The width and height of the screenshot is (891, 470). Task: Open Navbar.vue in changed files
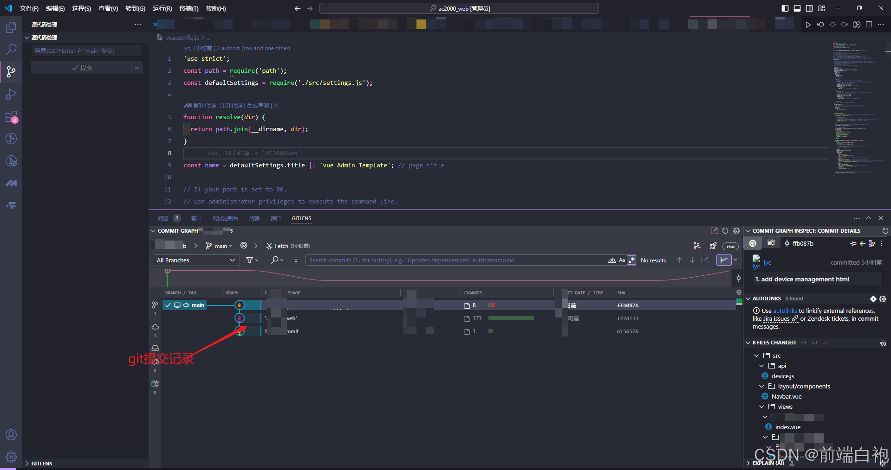coord(787,397)
